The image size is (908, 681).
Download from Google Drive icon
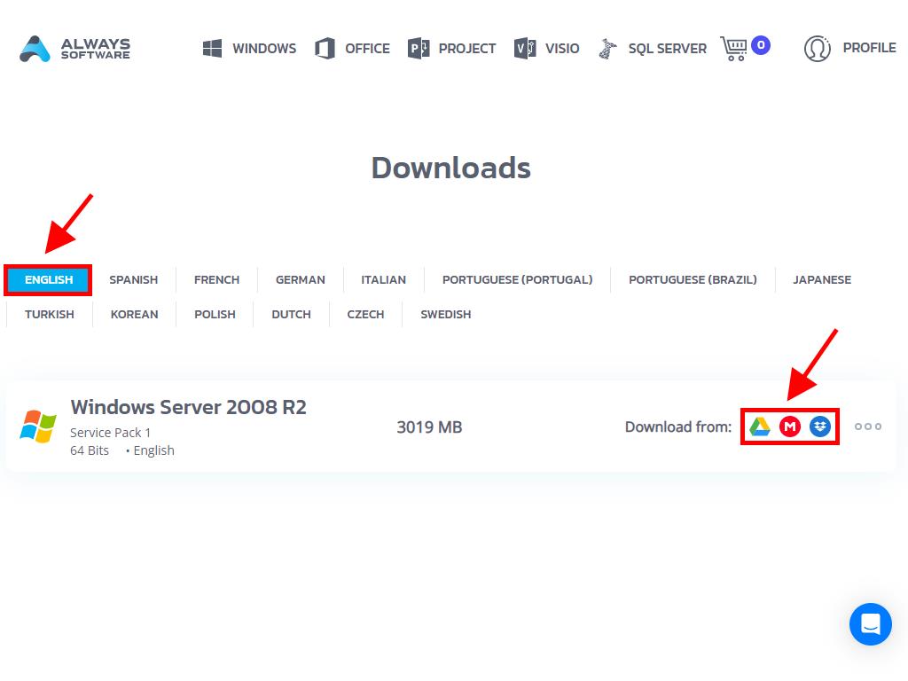[759, 427]
